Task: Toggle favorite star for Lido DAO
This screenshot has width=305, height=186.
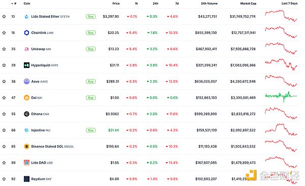Action: [4, 163]
